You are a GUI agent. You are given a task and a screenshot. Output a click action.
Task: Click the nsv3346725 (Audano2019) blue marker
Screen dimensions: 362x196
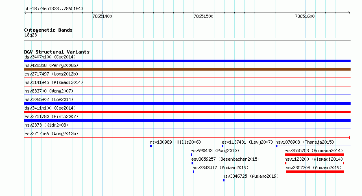pyautogui.click(x=223, y=180)
